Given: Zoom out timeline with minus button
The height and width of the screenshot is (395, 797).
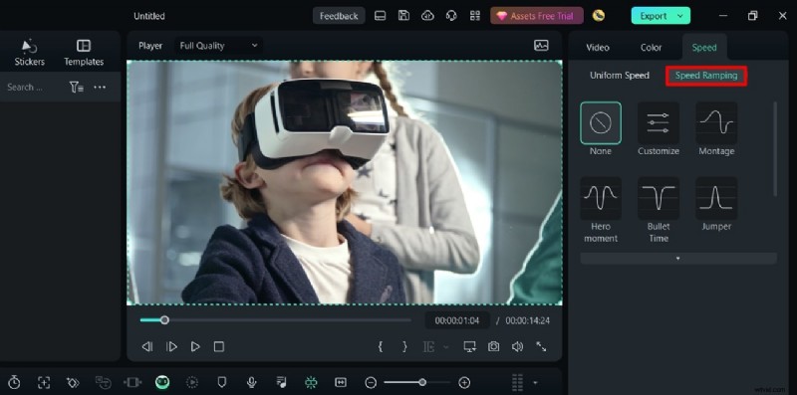Looking at the screenshot, I should tap(371, 382).
